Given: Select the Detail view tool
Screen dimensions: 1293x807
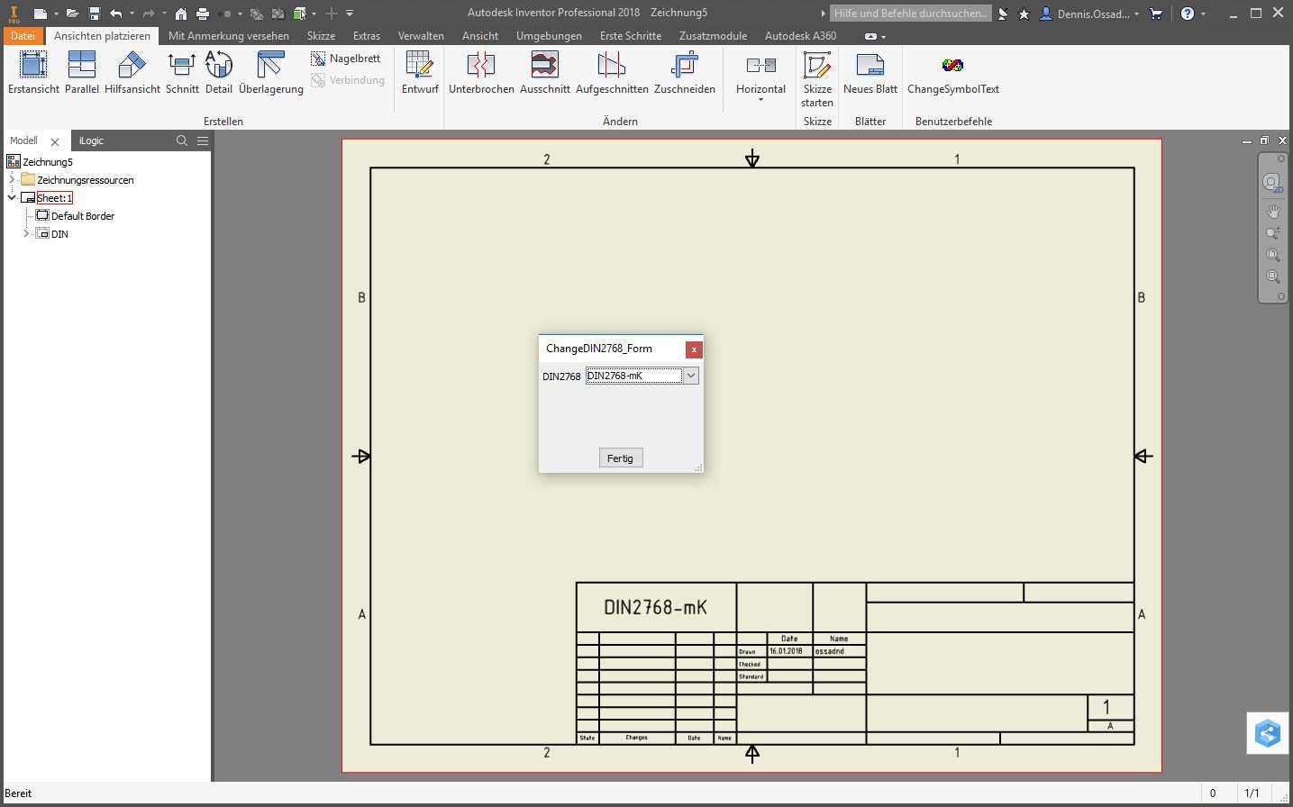Looking at the screenshot, I should [x=219, y=72].
